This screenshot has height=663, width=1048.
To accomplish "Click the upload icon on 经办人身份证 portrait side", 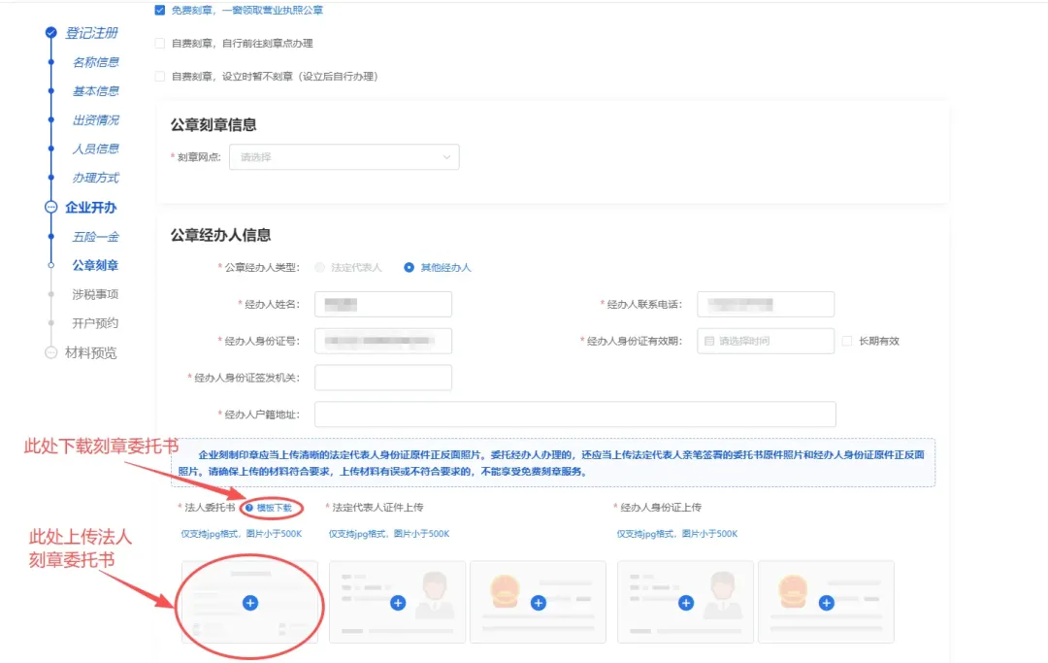I will coord(685,602).
